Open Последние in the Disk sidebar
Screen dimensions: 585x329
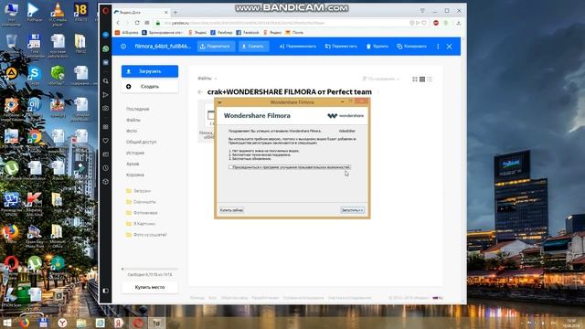pos(137,109)
